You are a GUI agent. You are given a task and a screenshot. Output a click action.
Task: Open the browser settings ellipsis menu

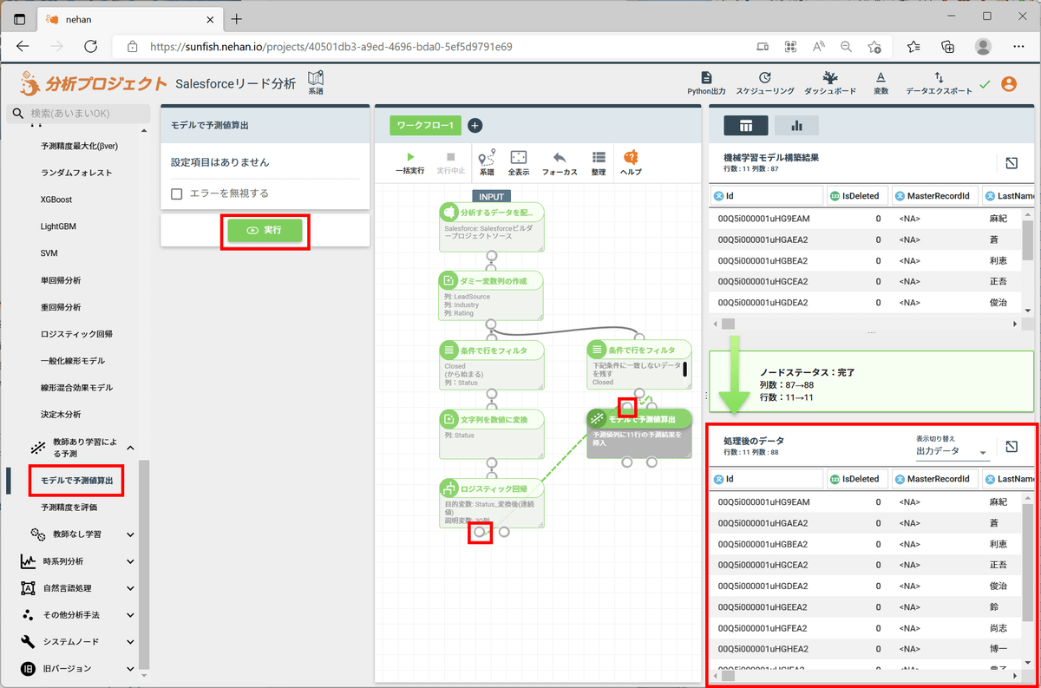click(x=1018, y=46)
